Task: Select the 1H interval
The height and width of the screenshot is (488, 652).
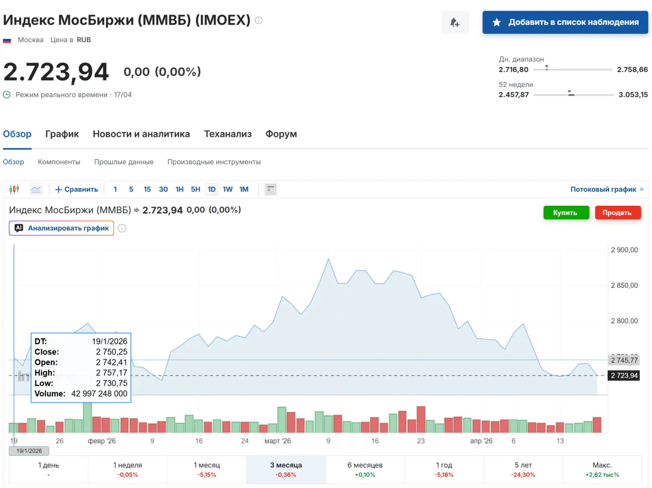Action: [179, 189]
